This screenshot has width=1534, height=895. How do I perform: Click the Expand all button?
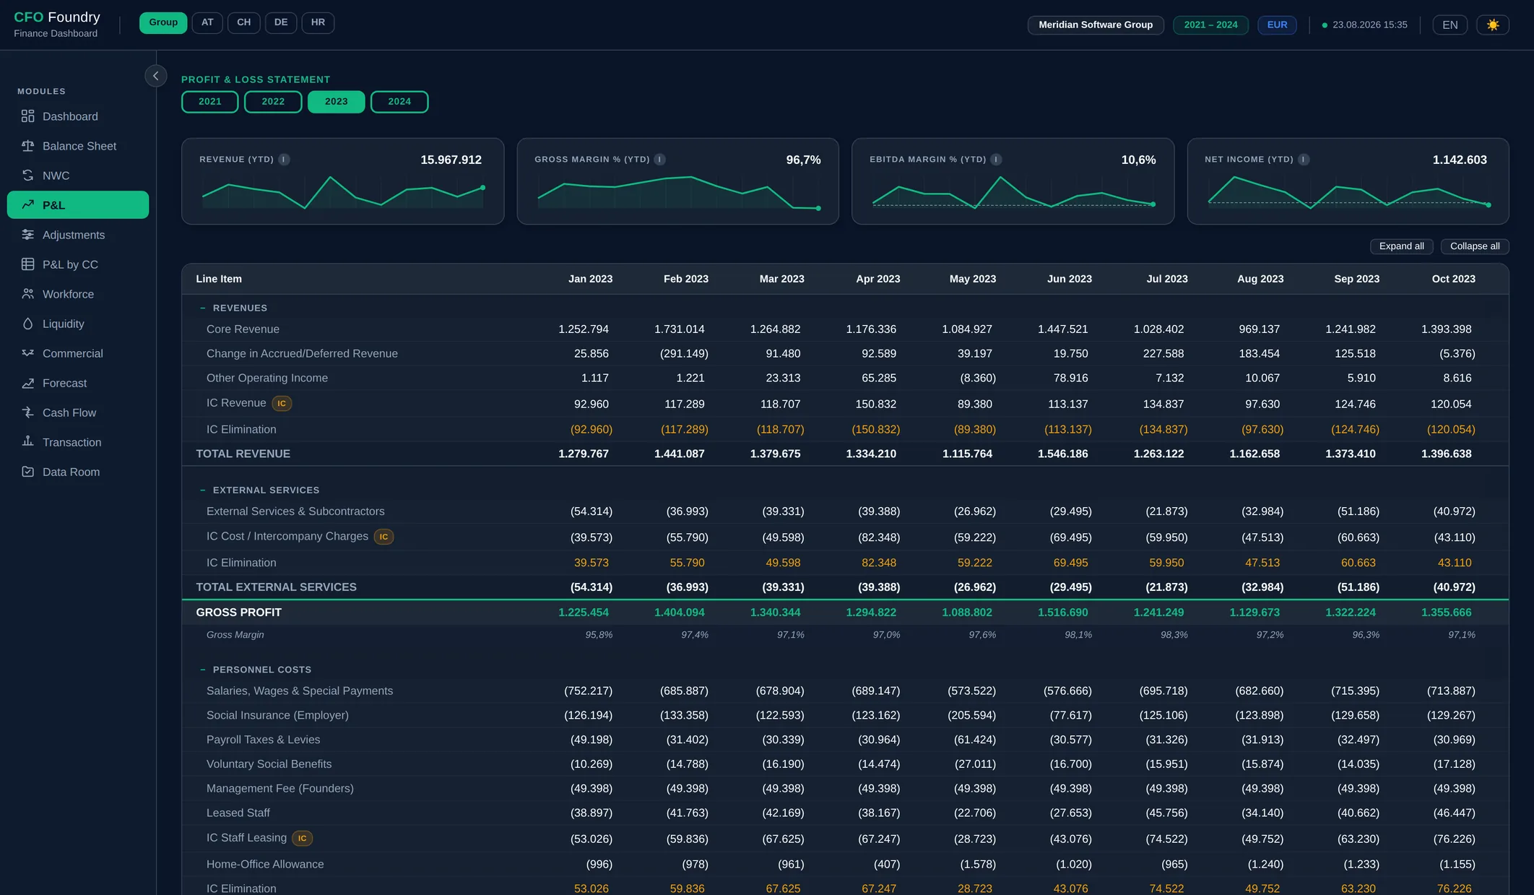(1401, 246)
